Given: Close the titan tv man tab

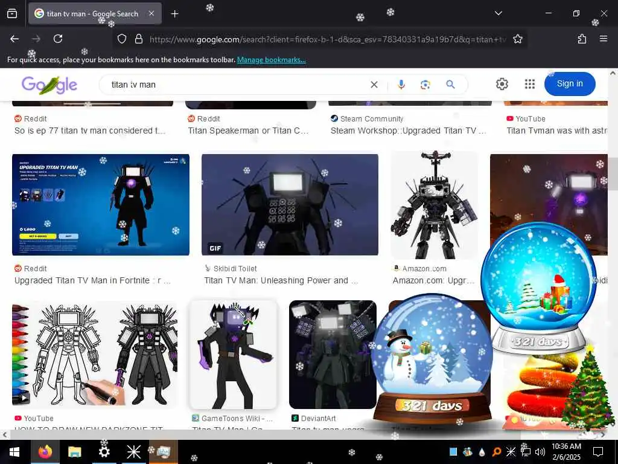Looking at the screenshot, I should coord(151,13).
